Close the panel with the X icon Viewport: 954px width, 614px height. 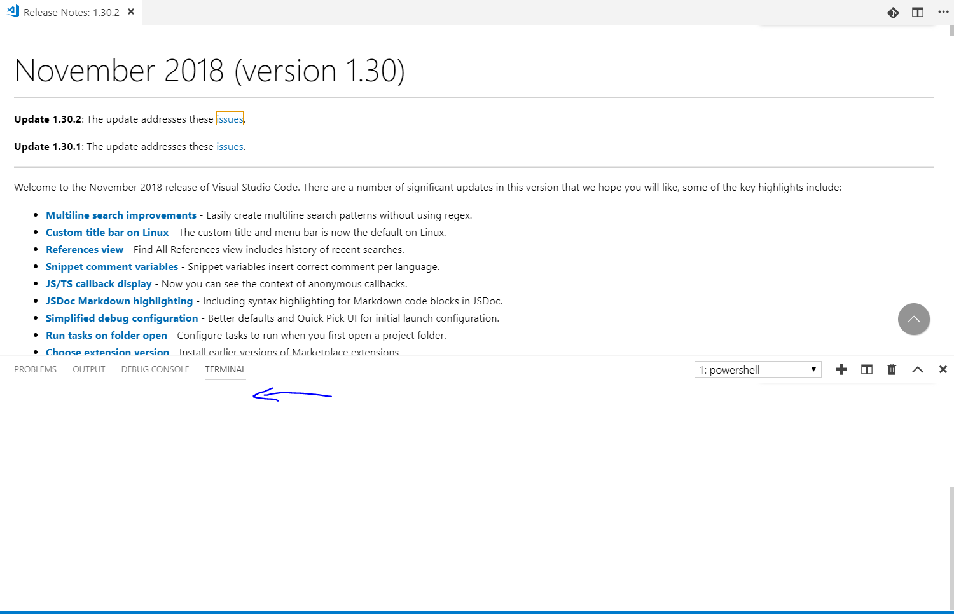click(943, 369)
